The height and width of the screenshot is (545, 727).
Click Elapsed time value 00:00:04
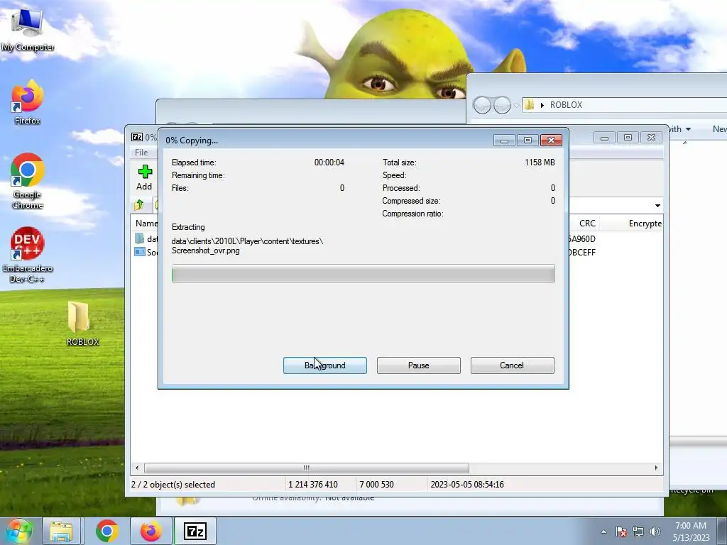(x=329, y=163)
